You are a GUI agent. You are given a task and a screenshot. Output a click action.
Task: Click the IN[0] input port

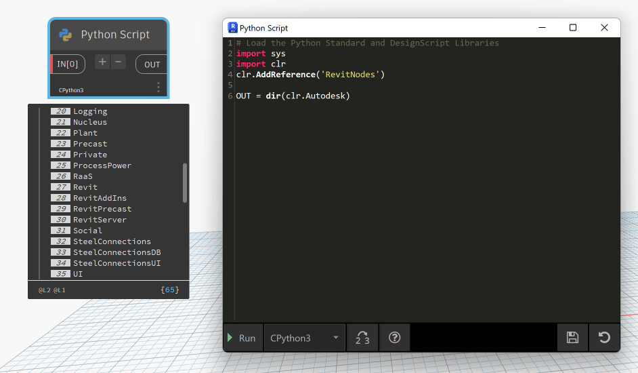[x=68, y=64]
